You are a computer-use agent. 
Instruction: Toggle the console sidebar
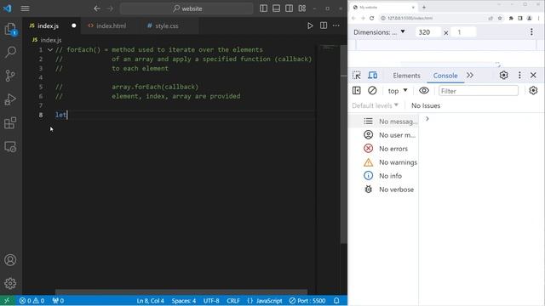(x=357, y=91)
